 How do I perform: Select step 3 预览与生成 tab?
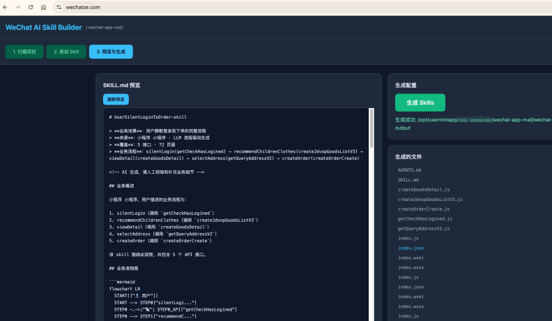(111, 52)
